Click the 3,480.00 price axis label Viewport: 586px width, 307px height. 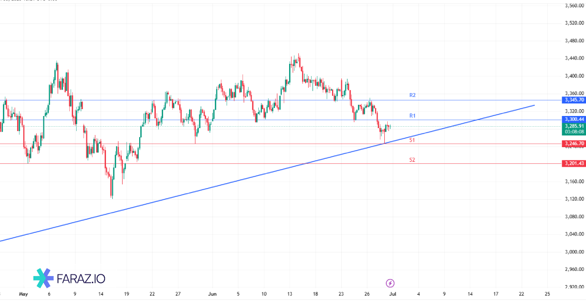point(575,41)
